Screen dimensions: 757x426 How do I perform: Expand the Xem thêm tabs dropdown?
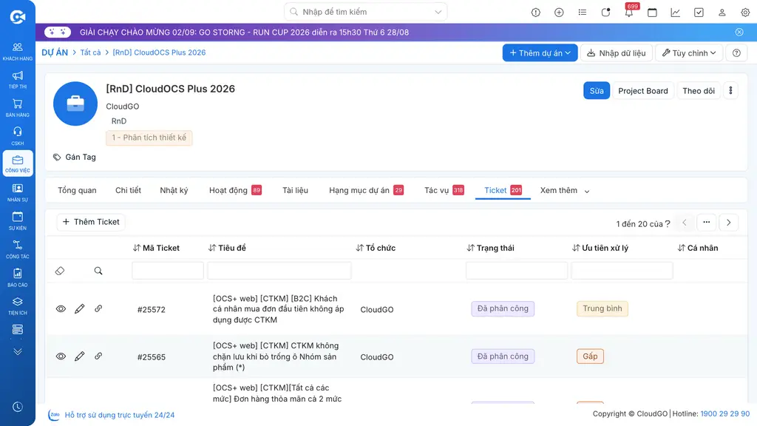point(564,191)
